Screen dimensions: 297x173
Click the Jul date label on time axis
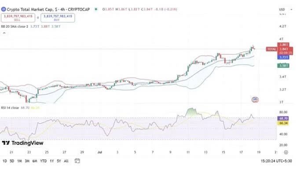pos(100,152)
